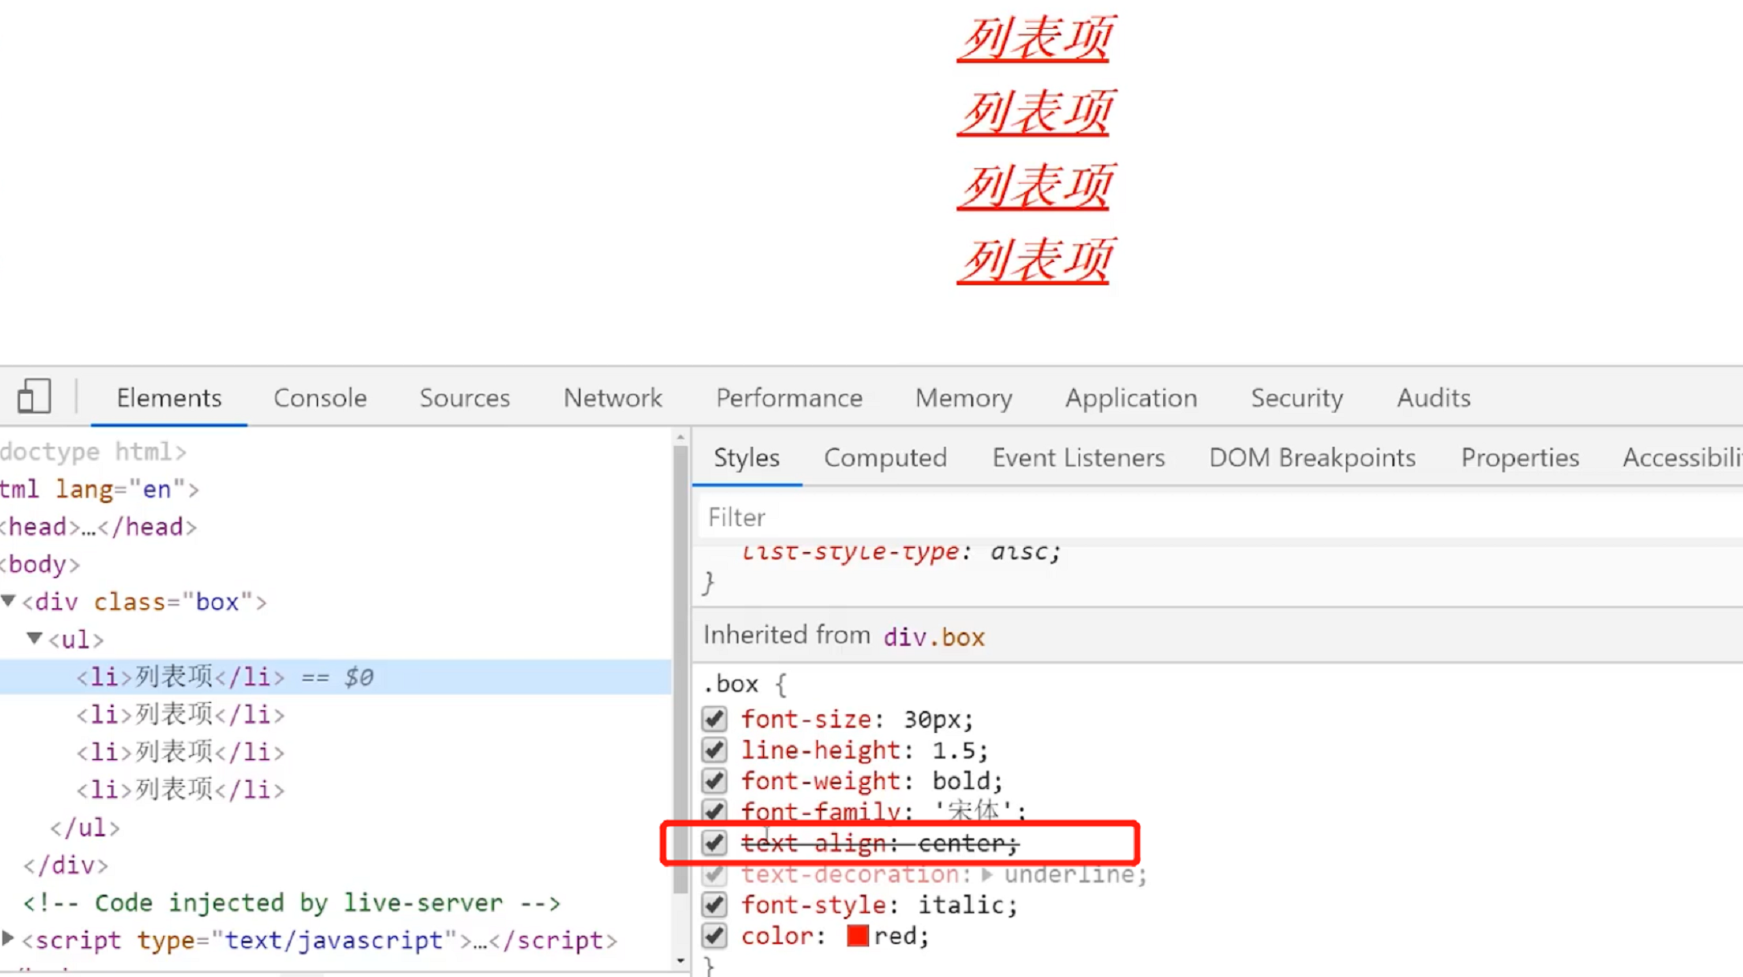The width and height of the screenshot is (1743, 977).
Task: Select the closing /ul tag row
Action: click(84, 828)
